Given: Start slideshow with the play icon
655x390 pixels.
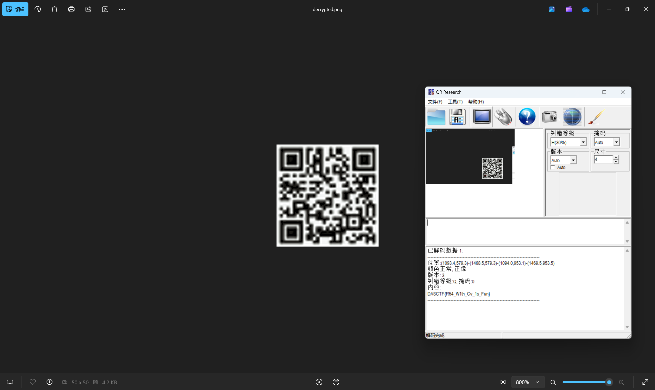Looking at the screenshot, I should (105, 9).
